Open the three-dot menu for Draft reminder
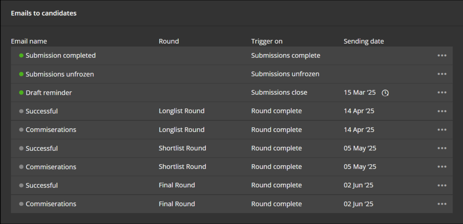 (442, 93)
